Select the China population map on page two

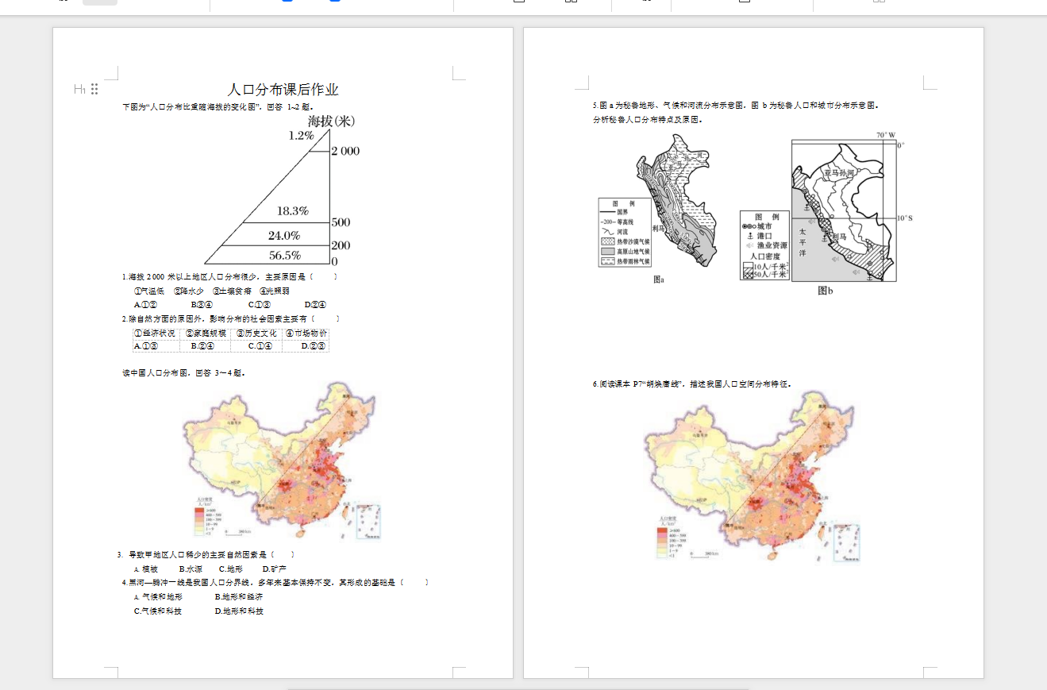tap(751, 477)
